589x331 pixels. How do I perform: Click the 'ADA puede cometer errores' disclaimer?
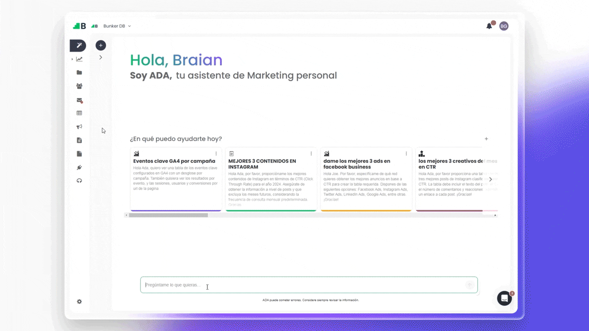[310, 300]
